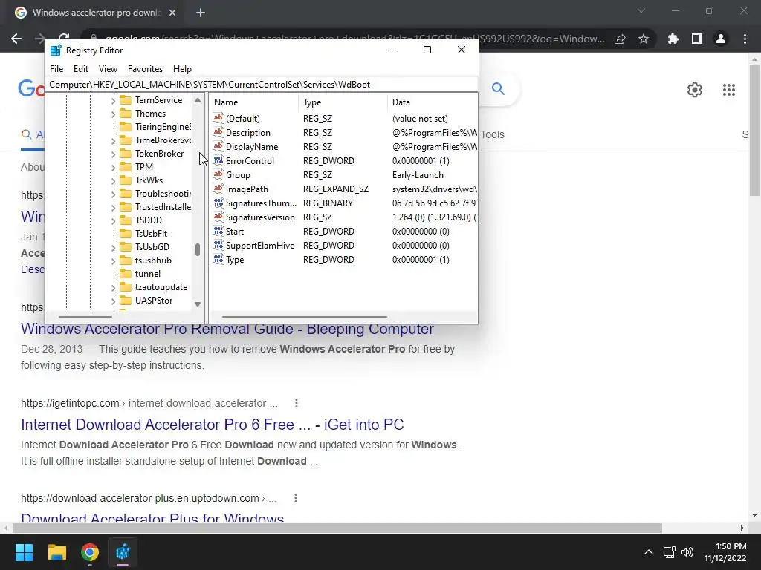This screenshot has width=761, height=570.
Task: Open Google search Tools option
Action: (x=492, y=134)
